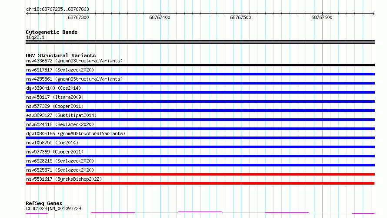
Task: Click the magenta CCDC102B gene line
Action: click(x=200, y=212)
